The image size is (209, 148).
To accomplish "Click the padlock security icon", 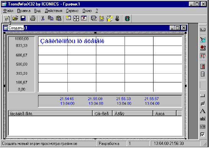I will coord(117,18).
